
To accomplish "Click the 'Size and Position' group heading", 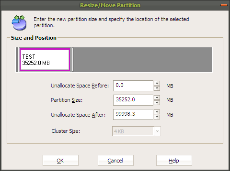I will [x=34, y=38].
